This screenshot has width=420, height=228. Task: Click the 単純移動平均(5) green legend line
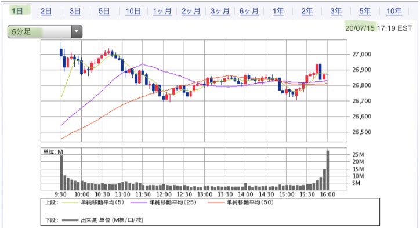click(x=70, y=202)
